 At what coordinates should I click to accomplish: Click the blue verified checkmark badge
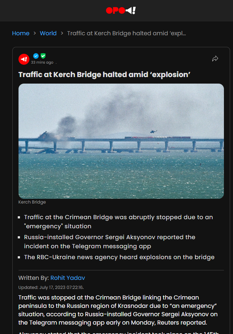coord(36,56)
